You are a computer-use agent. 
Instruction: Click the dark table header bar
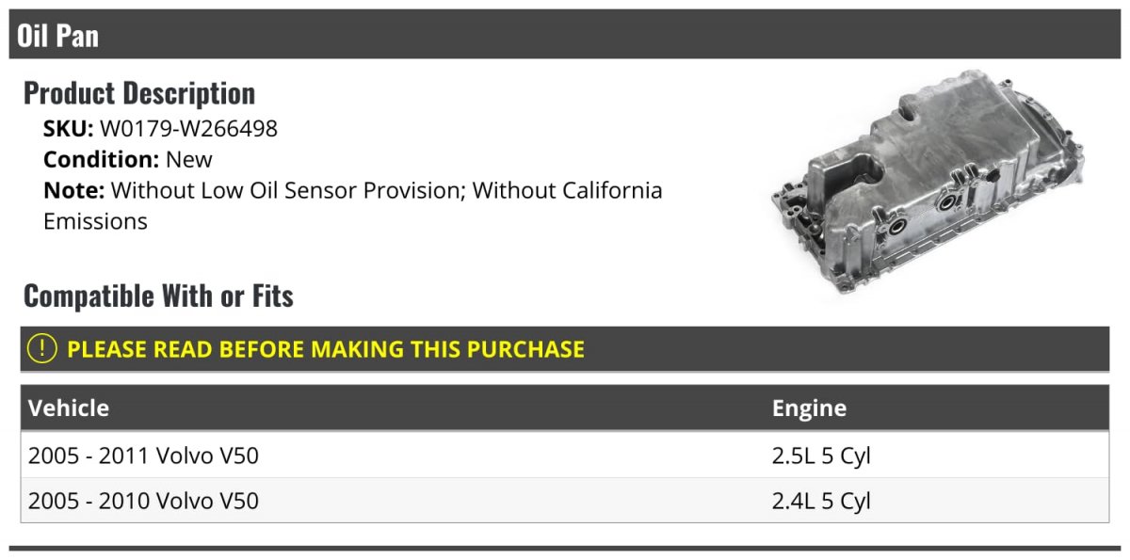(565, 408)
